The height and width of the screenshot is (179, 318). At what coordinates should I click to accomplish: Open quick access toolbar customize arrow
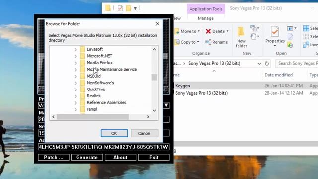(135, 8)
